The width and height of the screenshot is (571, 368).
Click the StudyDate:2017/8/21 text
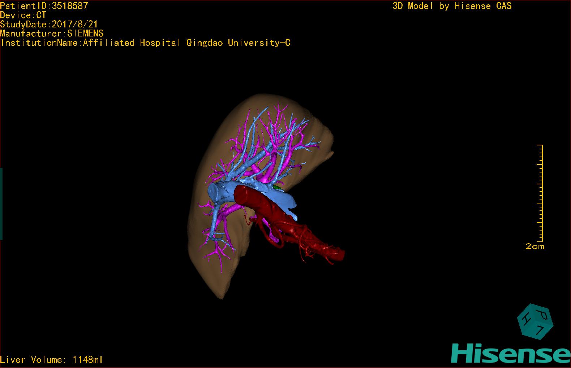tap(49, 24)
